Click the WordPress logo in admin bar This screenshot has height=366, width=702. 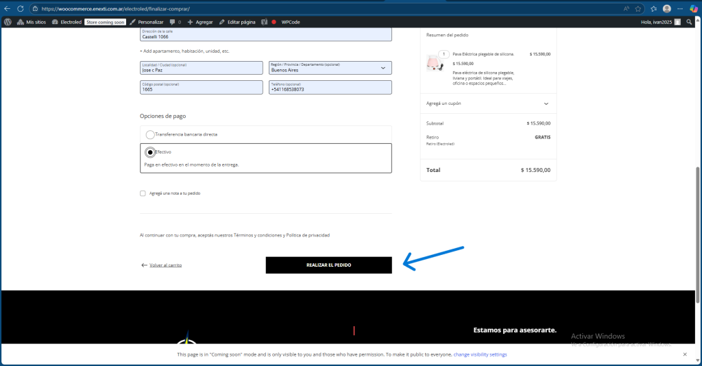point(8,22)
